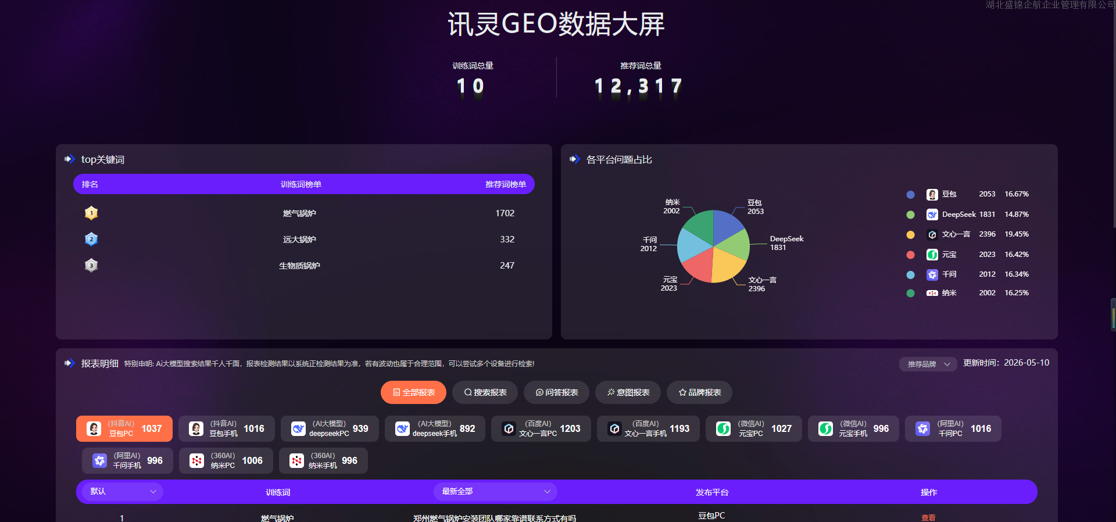1116x522 pixels.
Task: Click the 元宝 icon in the legend
Action: coord(932,255)
